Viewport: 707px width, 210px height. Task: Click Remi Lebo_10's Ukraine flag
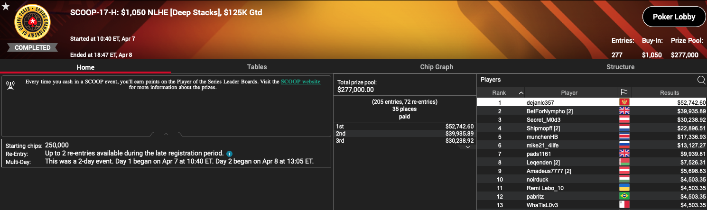pos(624,188)
